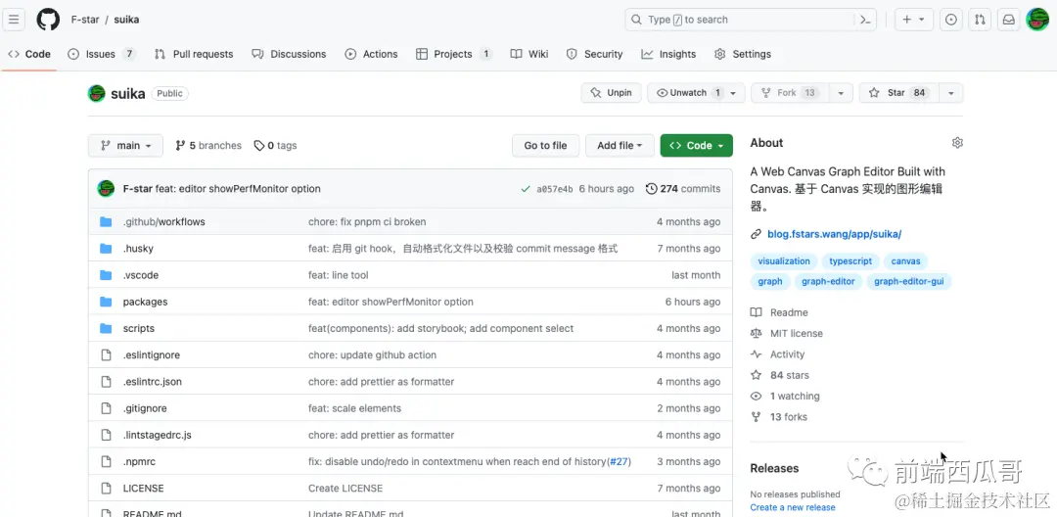This screenshot has height=517, width=1057.
Task: Click the GitHub Octocat logo
Action: (48, 20)
